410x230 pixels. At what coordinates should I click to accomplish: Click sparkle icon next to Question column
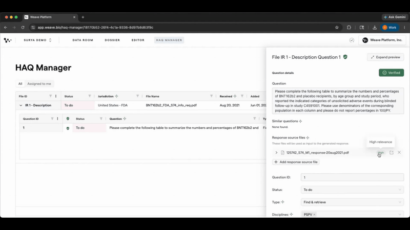point(125,119)
